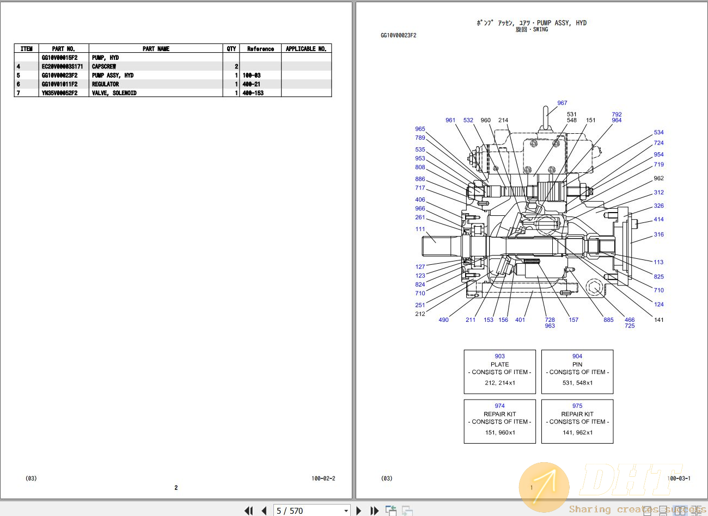Viewport: 708px width, 516px height.
Task: Click reference 100-03 in the table
Action: [252, 76]
